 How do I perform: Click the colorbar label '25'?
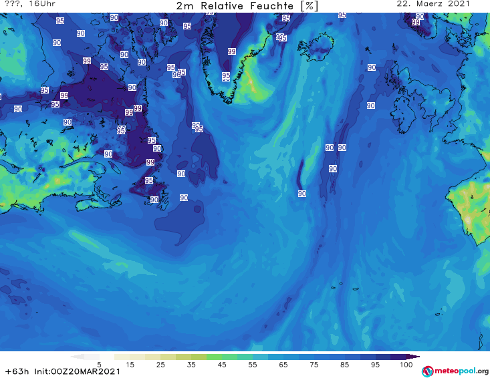coord(160,365)
